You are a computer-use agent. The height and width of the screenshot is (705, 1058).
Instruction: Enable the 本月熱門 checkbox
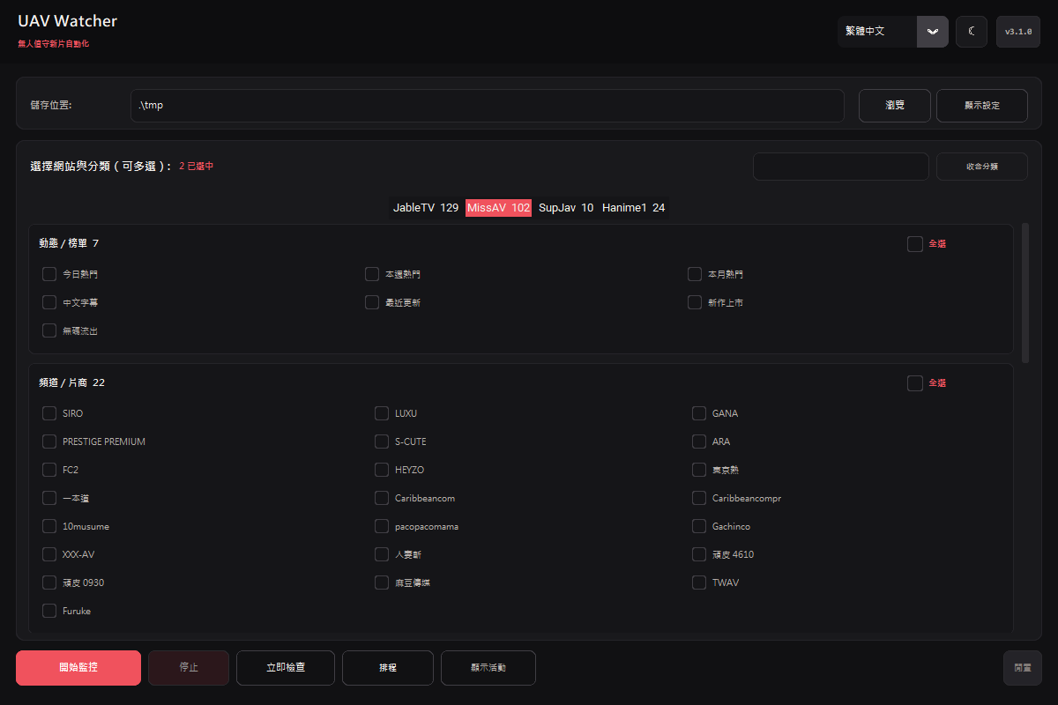coord(695,274)
